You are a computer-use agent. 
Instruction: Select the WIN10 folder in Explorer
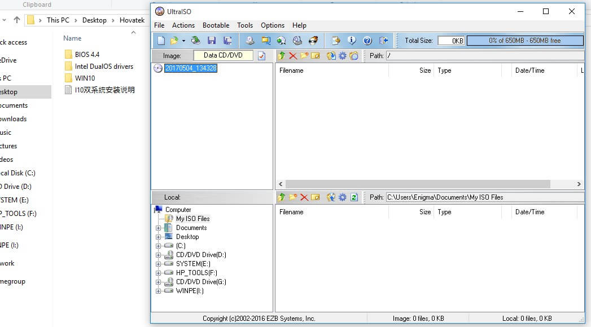pyautogui.click(x=85, y=78)
